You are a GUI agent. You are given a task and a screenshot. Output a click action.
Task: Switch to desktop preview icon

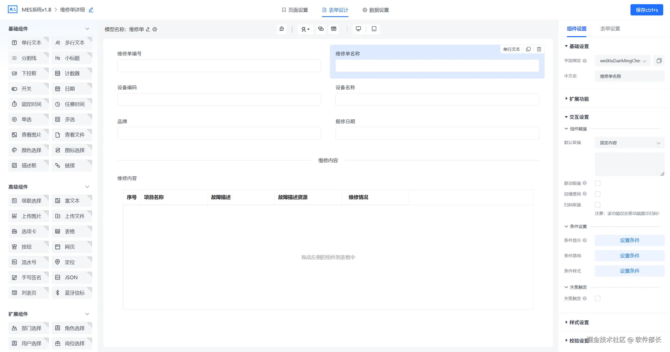[x=358, y=29]
